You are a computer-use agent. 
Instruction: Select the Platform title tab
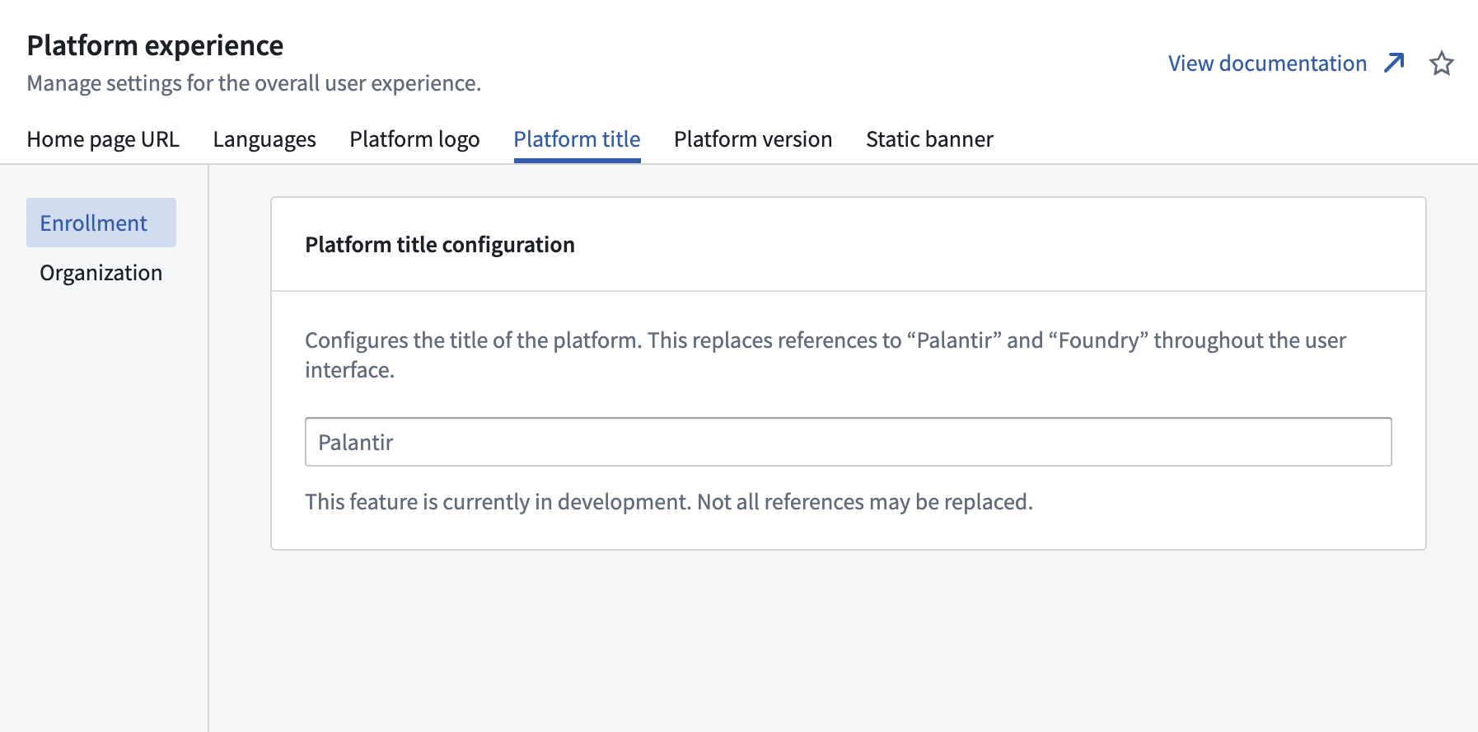[577, 139]
